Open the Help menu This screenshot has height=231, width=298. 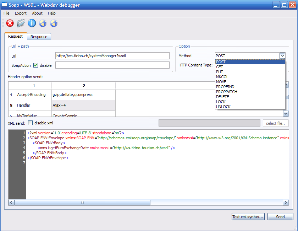pyautogui.click(x=52, y=13)
